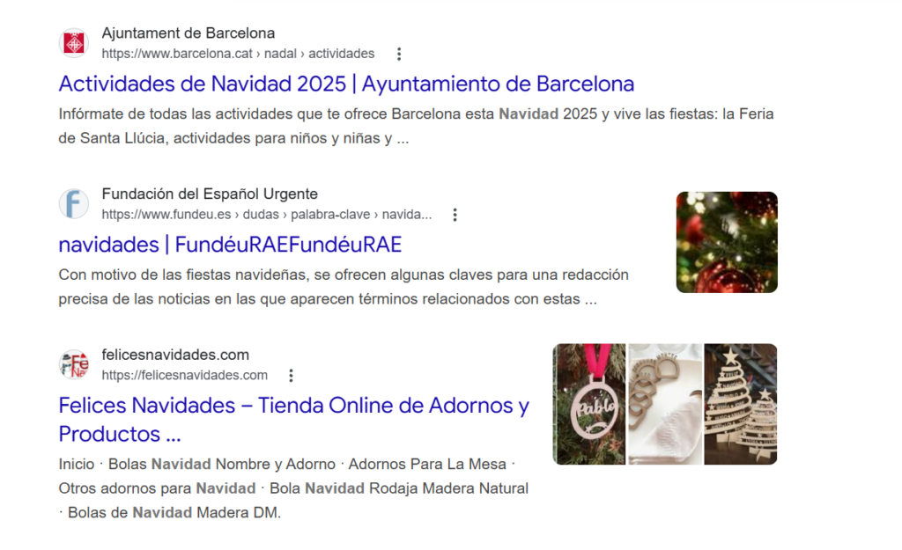The image size is (902, 550).
Task: Open the three-dot menu beside felicesnavidades.com URL
Action: [291, 376]
